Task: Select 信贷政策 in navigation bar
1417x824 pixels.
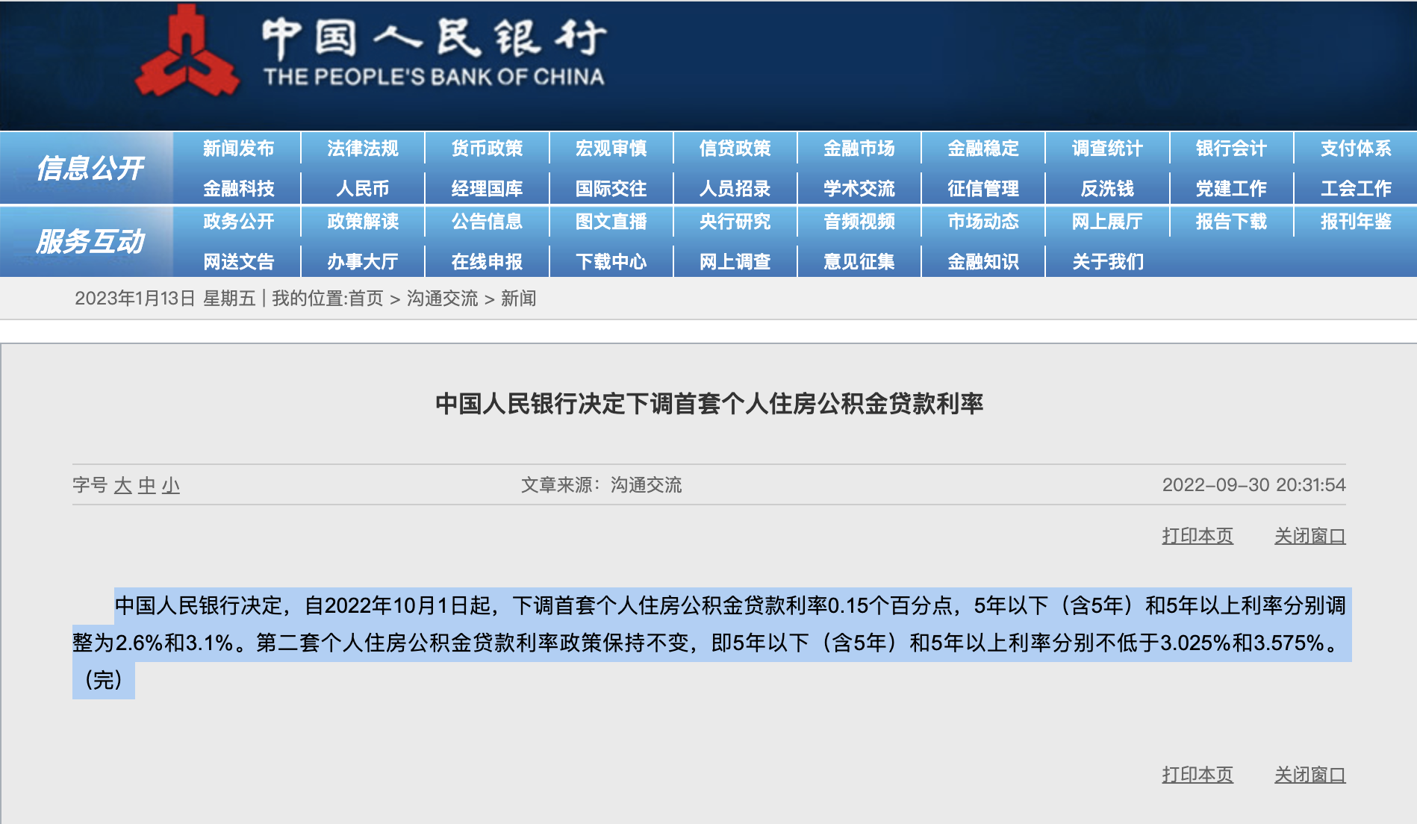Action: pyautogui.click(x=735, y=149)
